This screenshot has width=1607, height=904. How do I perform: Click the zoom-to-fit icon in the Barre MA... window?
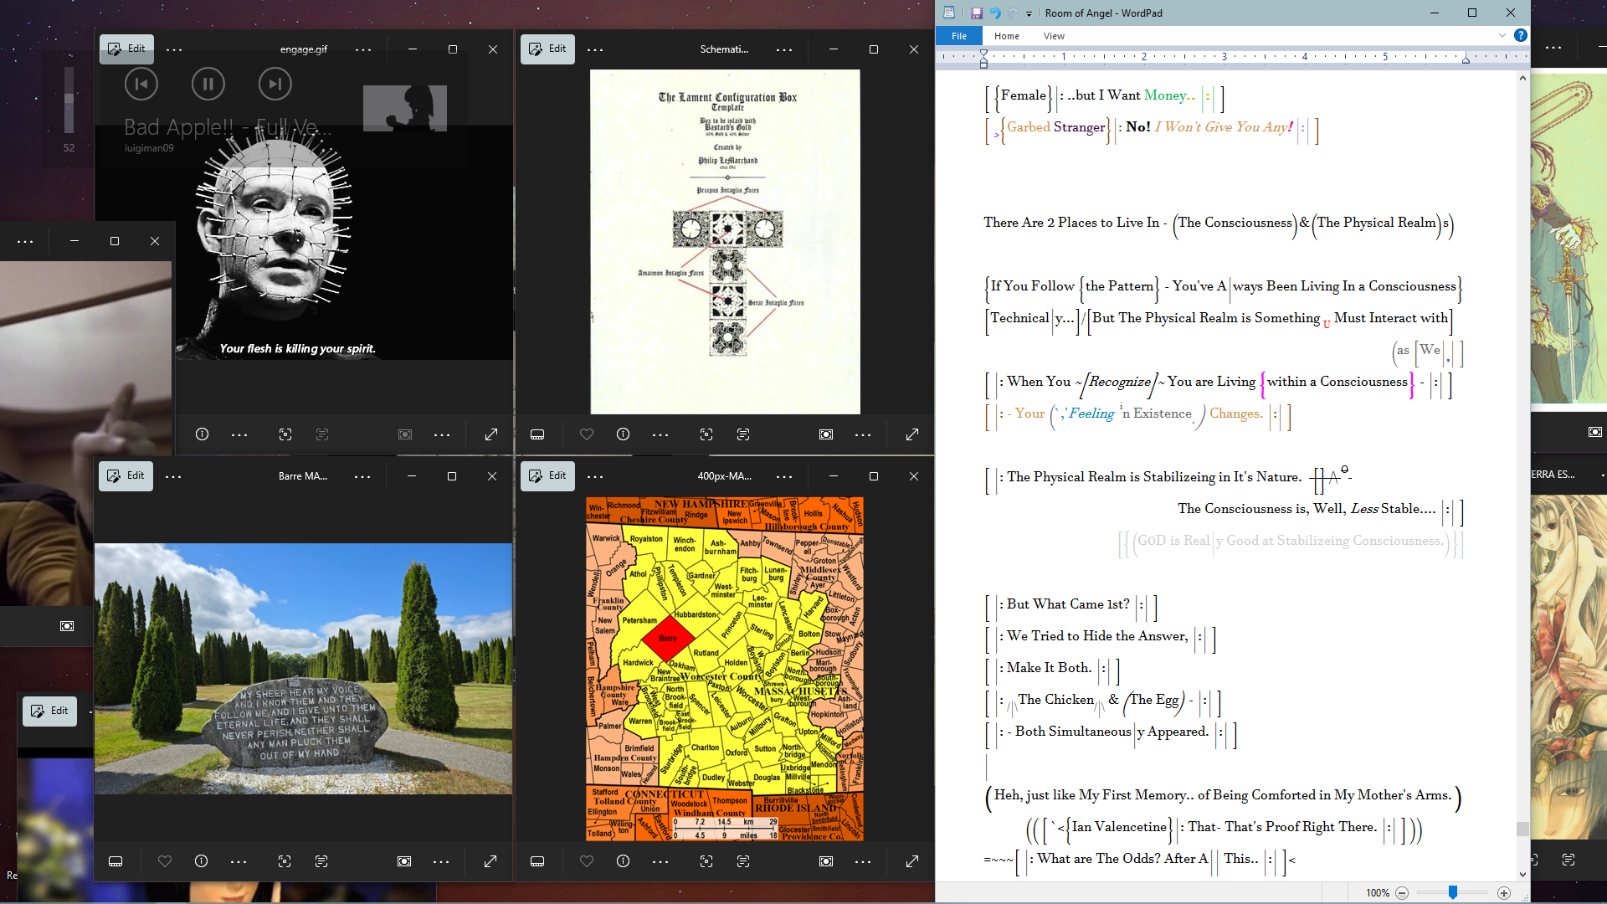(403, 861)
